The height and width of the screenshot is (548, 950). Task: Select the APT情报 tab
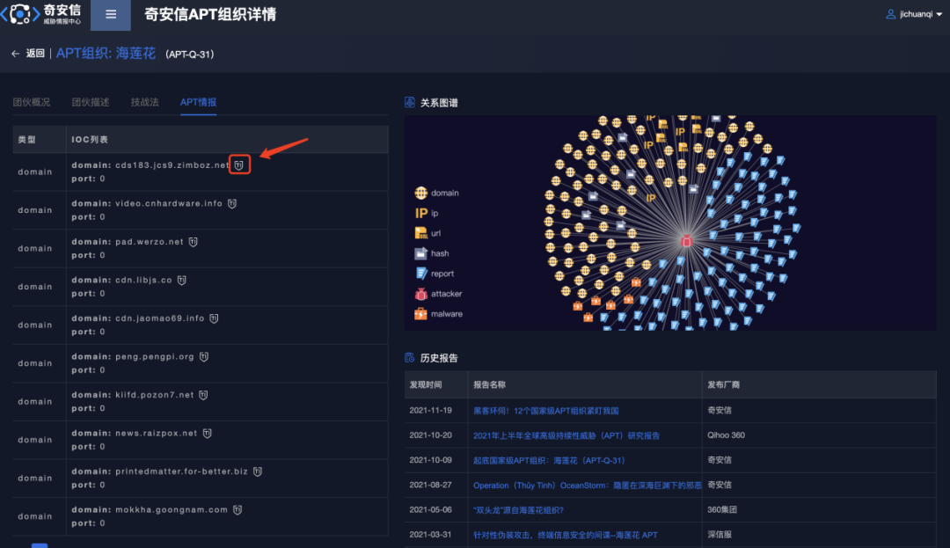198,102
